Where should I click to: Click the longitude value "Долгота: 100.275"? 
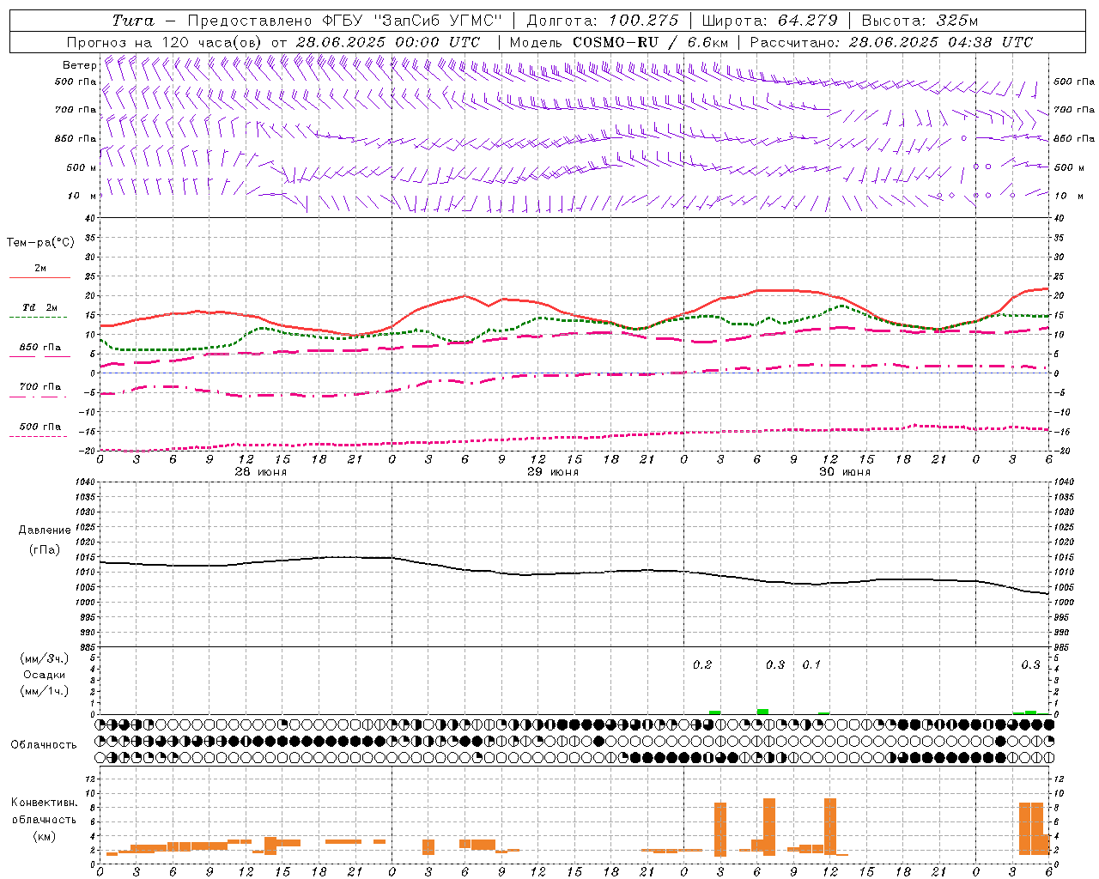coord(603,21)
